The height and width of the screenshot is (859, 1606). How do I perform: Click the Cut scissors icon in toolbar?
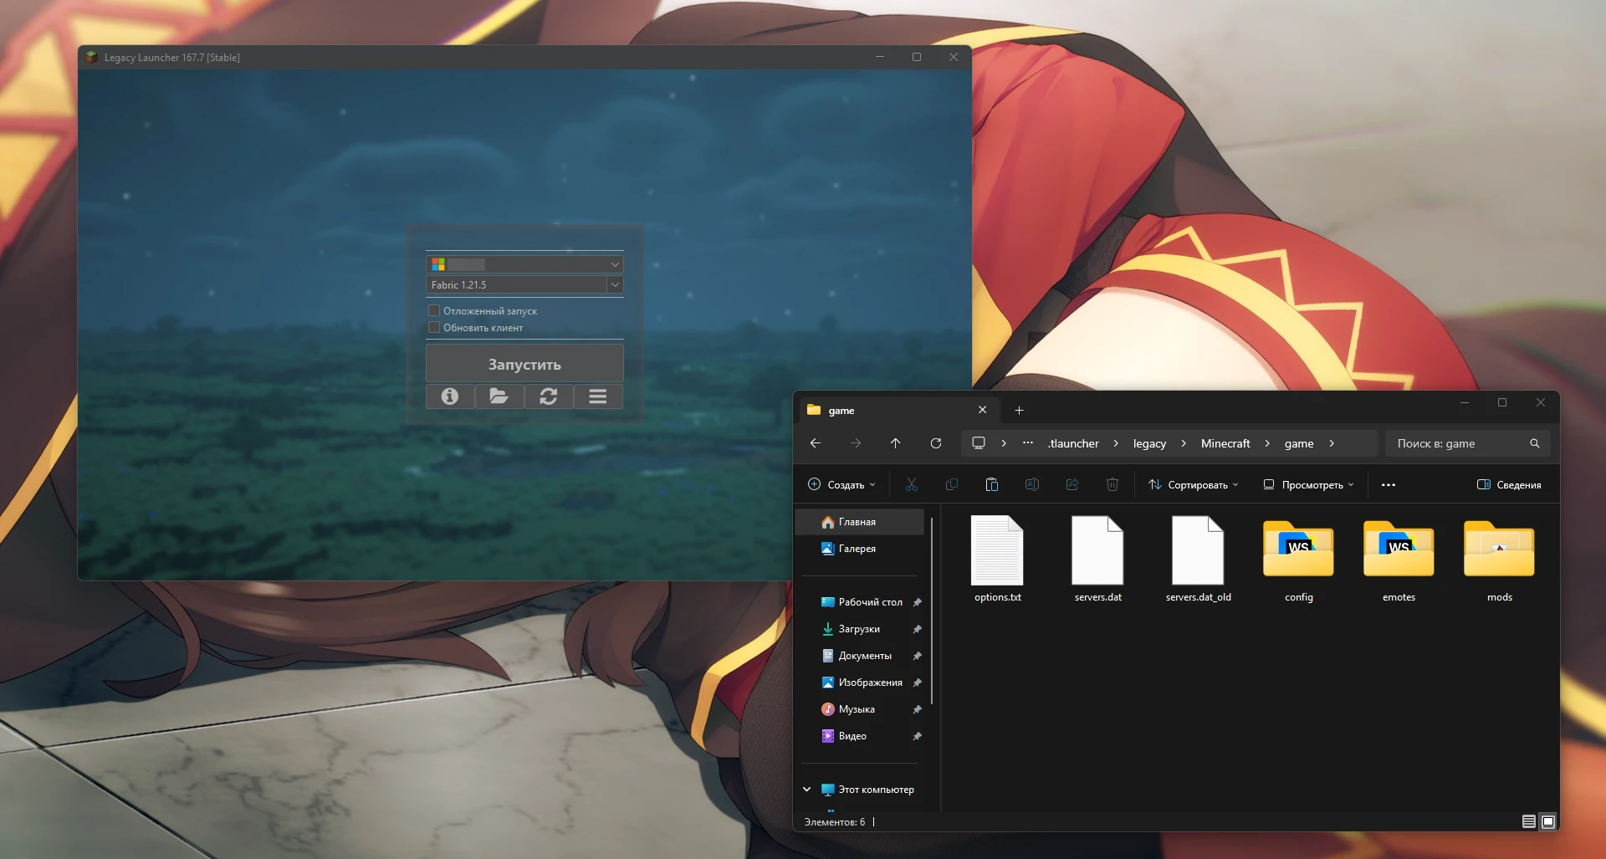click(912, 485)
